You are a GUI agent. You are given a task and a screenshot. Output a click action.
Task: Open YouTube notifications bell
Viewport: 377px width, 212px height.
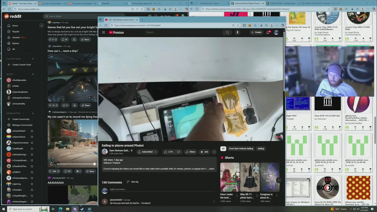pyautogui.click(x=268, y=32)
